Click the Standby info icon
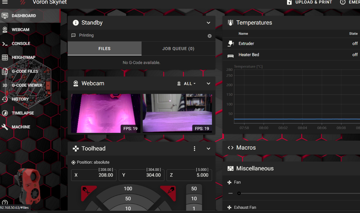This screenshot has height=213, width=360. pos(76,23)
